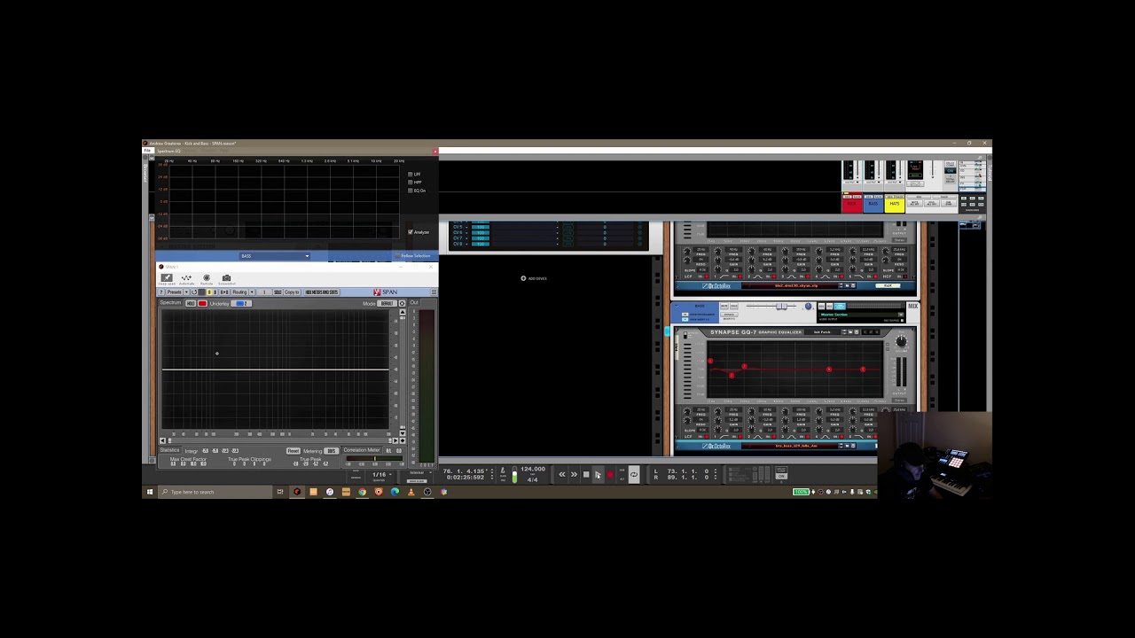Click HIDE METERS AND STATS button
This screenshot has height=638, width=1135.
point(322,292)
